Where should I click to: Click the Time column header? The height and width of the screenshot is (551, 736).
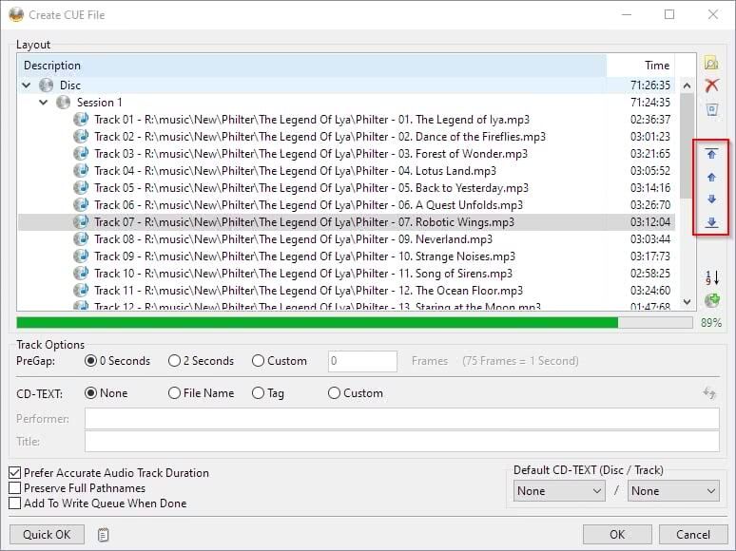640,66
